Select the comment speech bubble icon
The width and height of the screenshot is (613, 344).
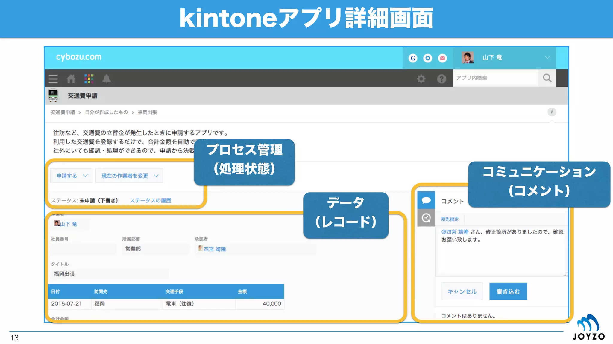[x=426, y=200]
